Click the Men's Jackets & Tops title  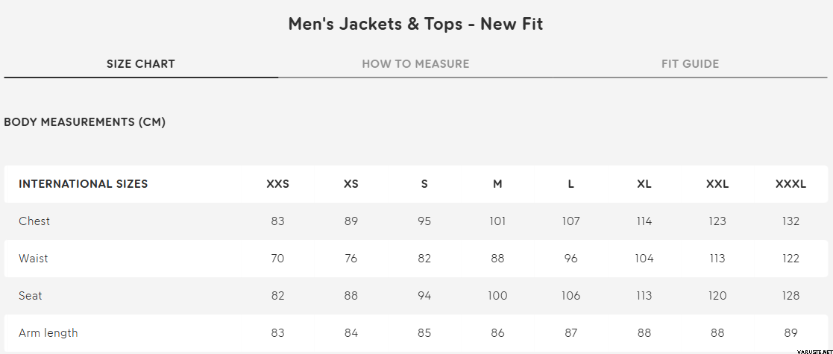[415, 24]
